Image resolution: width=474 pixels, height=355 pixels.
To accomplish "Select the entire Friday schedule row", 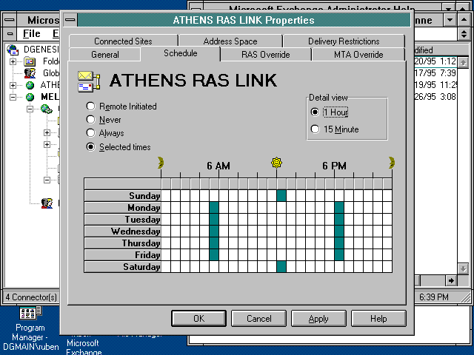I will [x=123, y=255].
